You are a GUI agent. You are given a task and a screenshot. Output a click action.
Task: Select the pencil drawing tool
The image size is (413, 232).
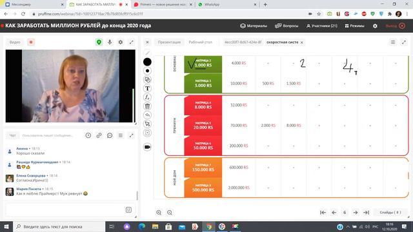click(x=147, y=53)
